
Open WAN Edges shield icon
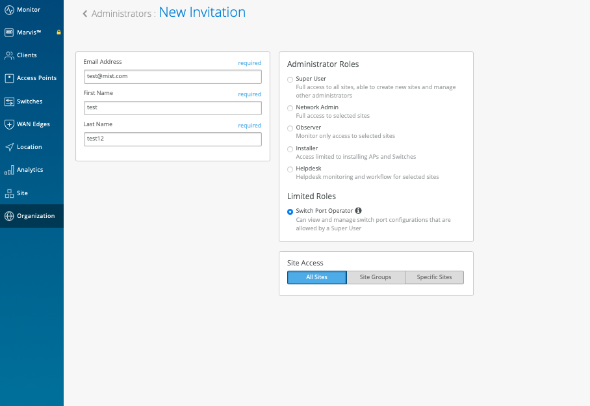tap(9, 124)
